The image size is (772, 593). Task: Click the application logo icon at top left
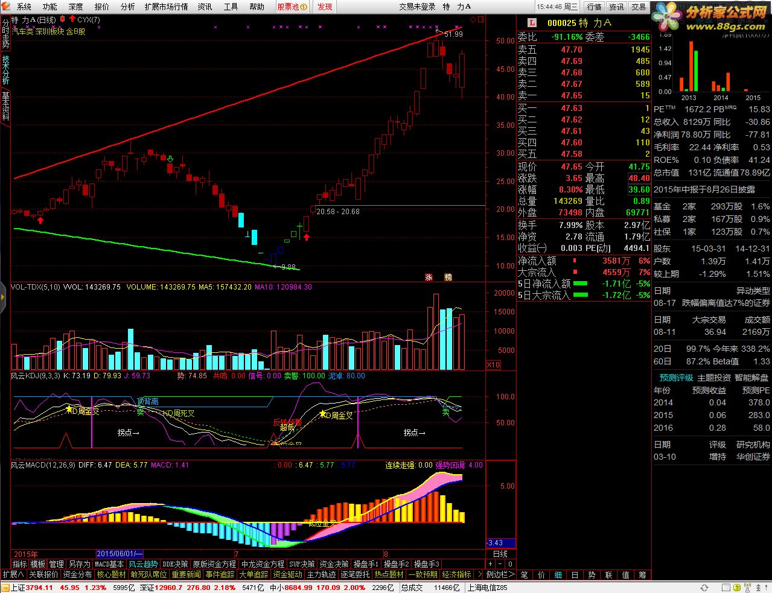click(x=6, y=7)
